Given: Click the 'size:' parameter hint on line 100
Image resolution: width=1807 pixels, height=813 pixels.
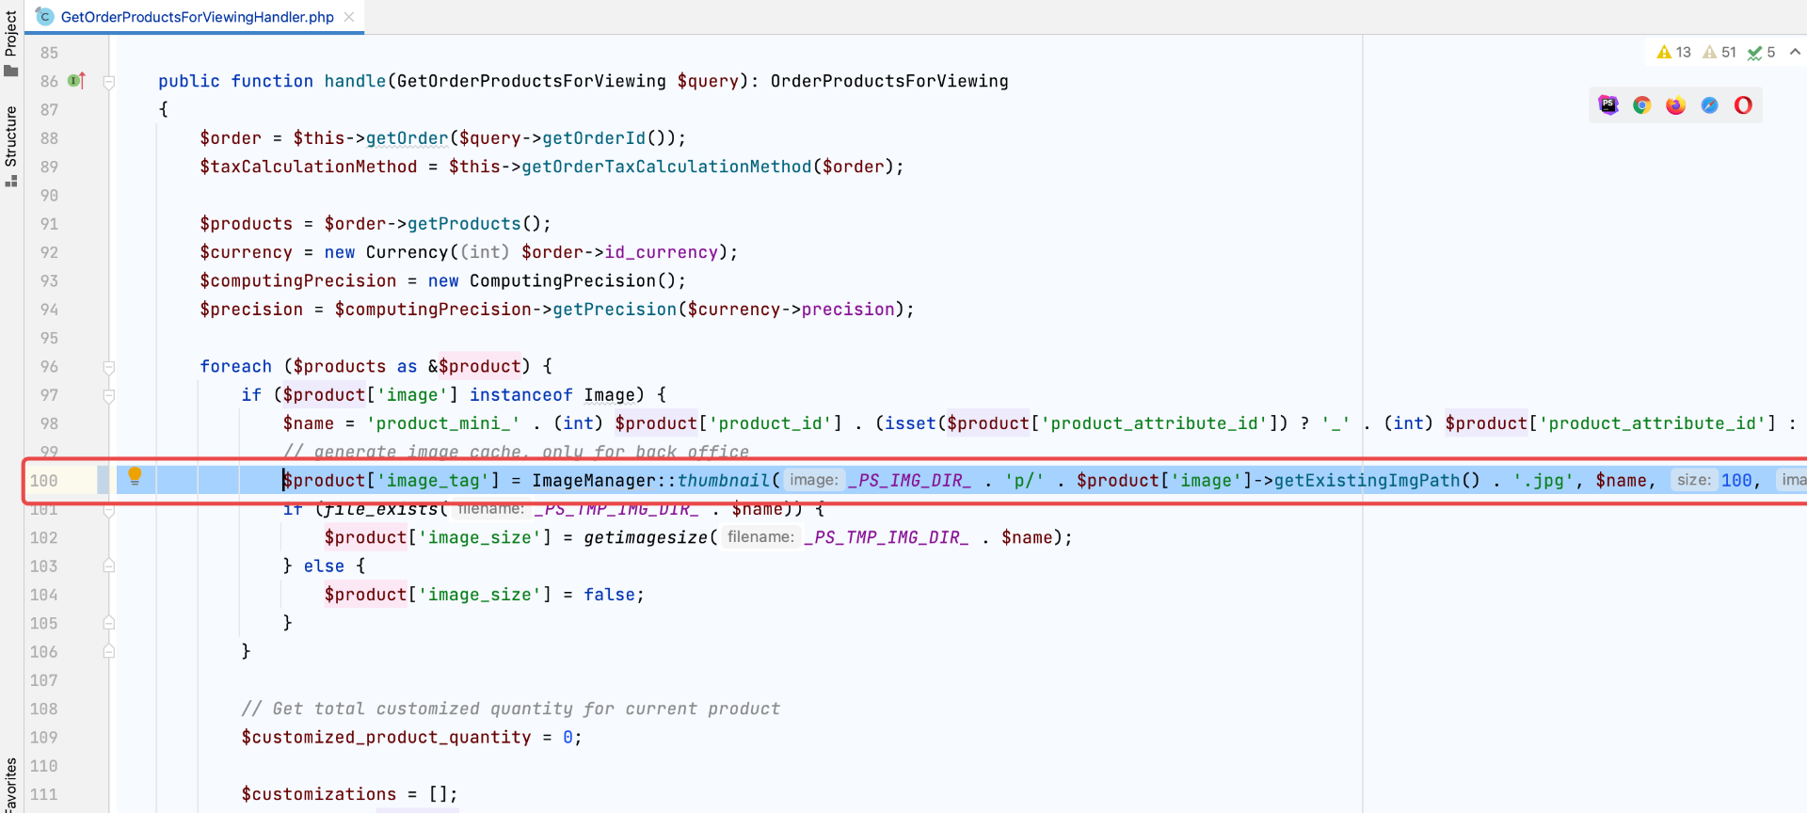Looking at the screenshot, I should click(1693, 480).
